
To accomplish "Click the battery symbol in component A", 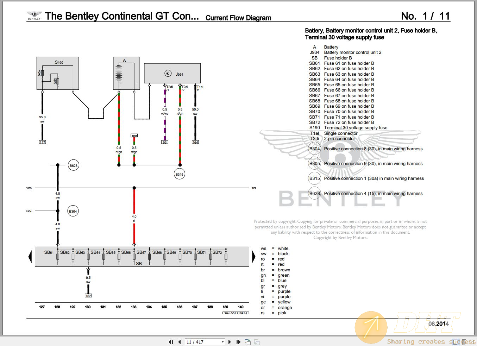I will coord(119,74).
